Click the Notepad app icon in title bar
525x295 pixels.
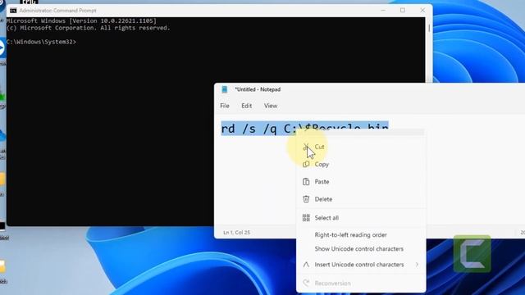225,89
